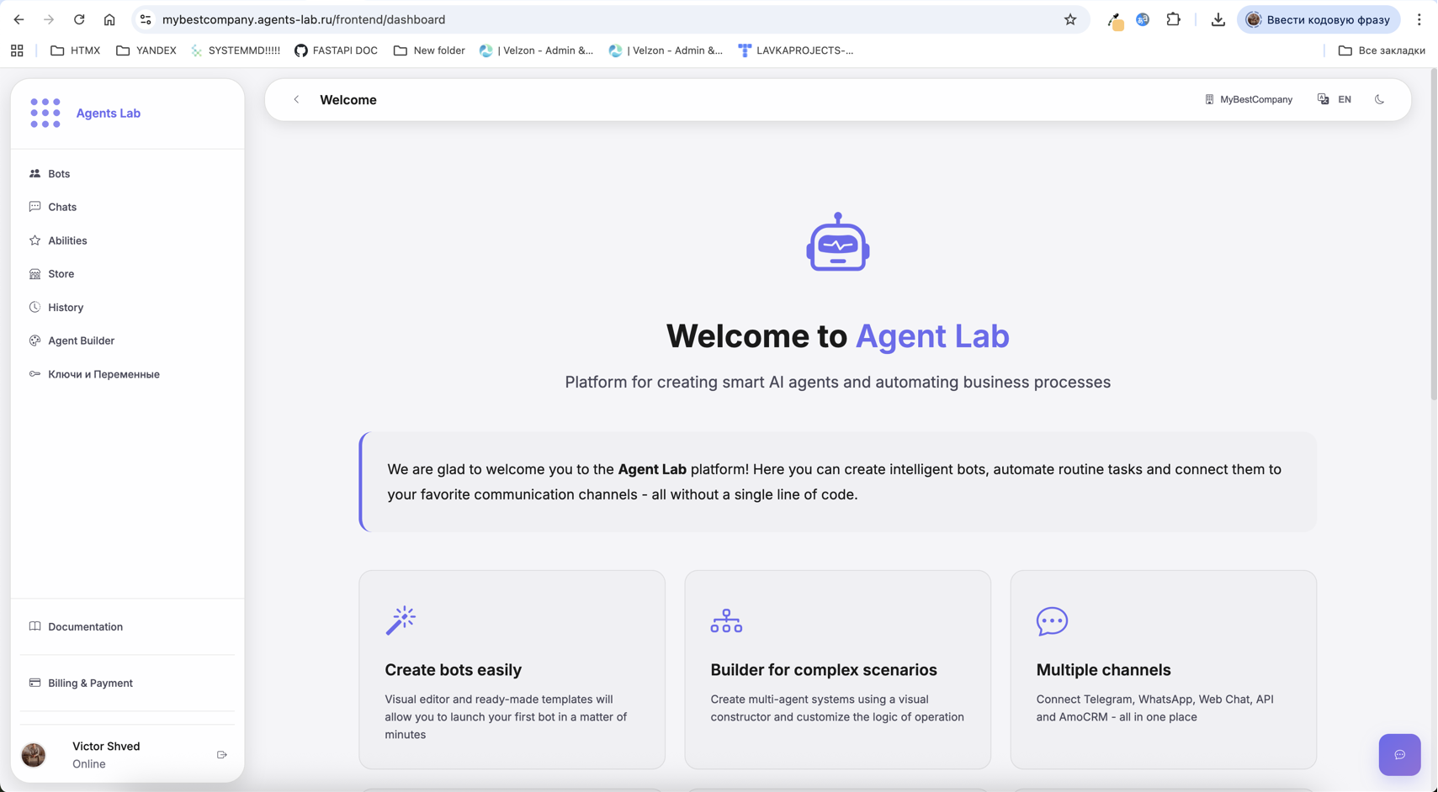Click the back chevron next to Welcome

pyautogui.click(x=296, y=99)
